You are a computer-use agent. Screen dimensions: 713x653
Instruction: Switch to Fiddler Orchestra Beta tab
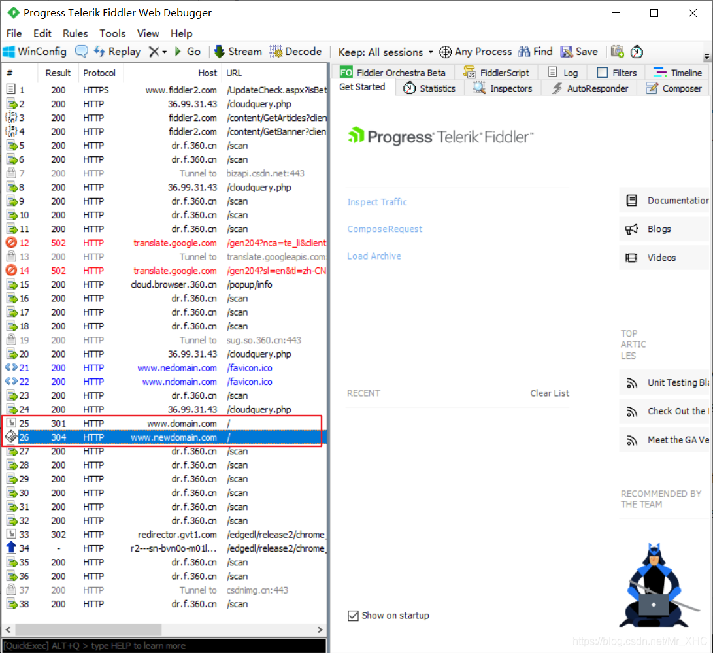coord(392,73)
